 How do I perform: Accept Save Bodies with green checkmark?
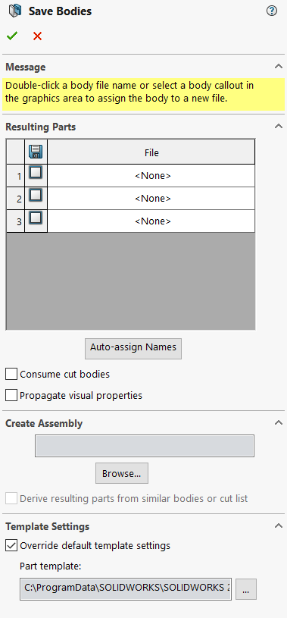[x=12, y=36]
